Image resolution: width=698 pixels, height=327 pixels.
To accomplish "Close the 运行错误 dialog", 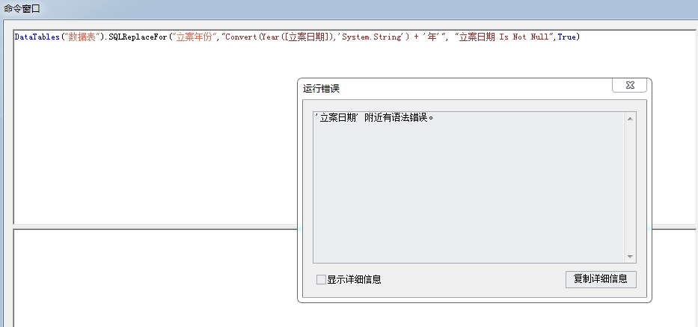I will coord(629,85).
